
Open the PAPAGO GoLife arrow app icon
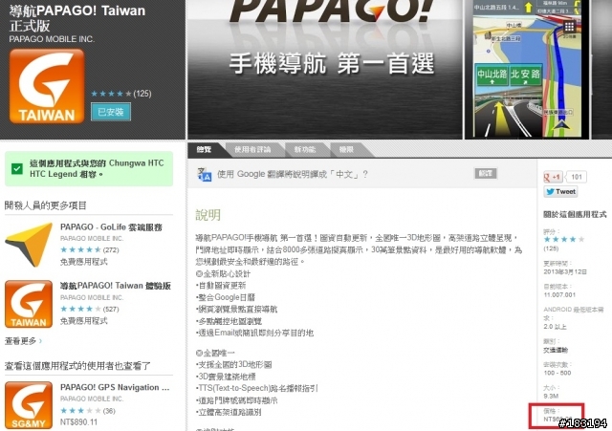tap(29, 245)
